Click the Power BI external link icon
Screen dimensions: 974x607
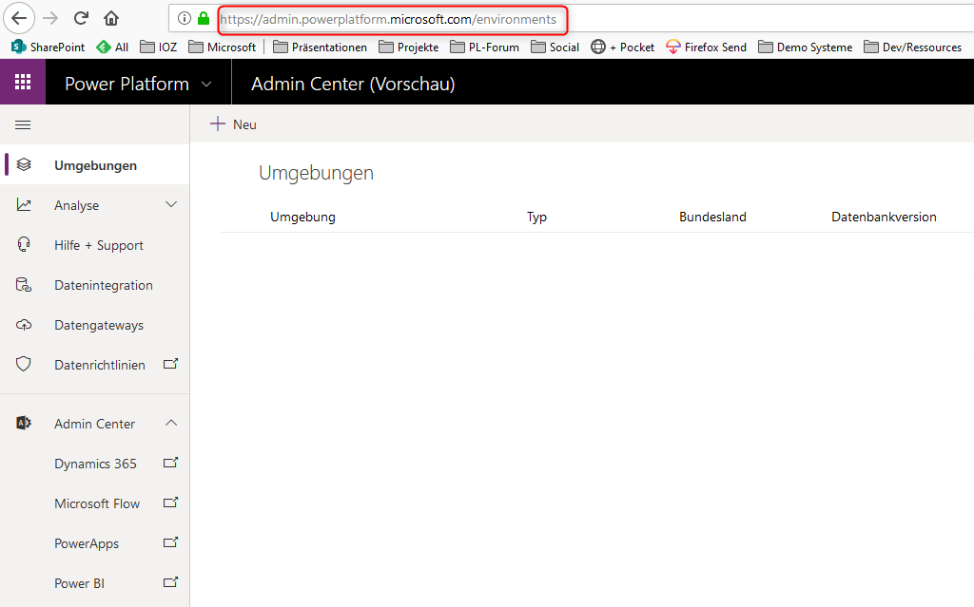click(x=171, y=582)
